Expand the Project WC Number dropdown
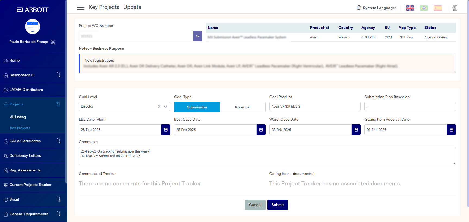 (197, 36)
